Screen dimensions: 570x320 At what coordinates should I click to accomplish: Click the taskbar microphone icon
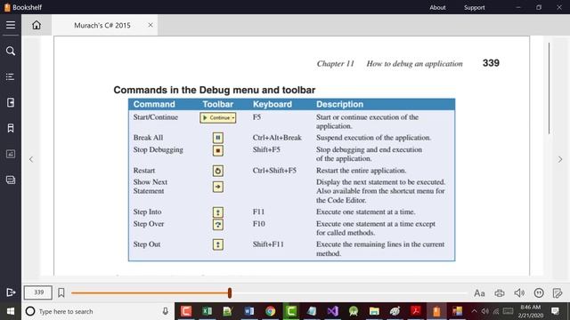click(x=166, y=311)
